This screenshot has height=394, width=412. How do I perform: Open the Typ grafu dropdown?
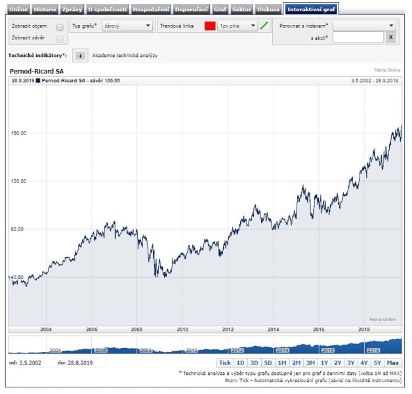(x=128, y=26)
